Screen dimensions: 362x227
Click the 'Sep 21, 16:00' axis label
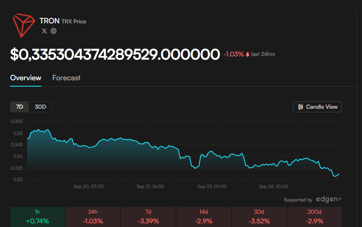[150, 187]
